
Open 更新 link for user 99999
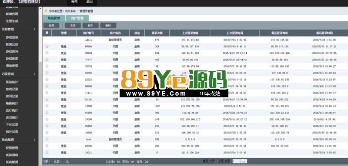coord(64,53)
